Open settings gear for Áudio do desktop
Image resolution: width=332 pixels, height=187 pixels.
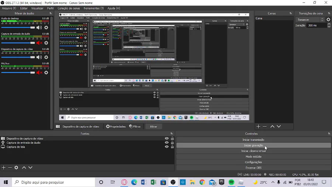(x=46, y=28)
